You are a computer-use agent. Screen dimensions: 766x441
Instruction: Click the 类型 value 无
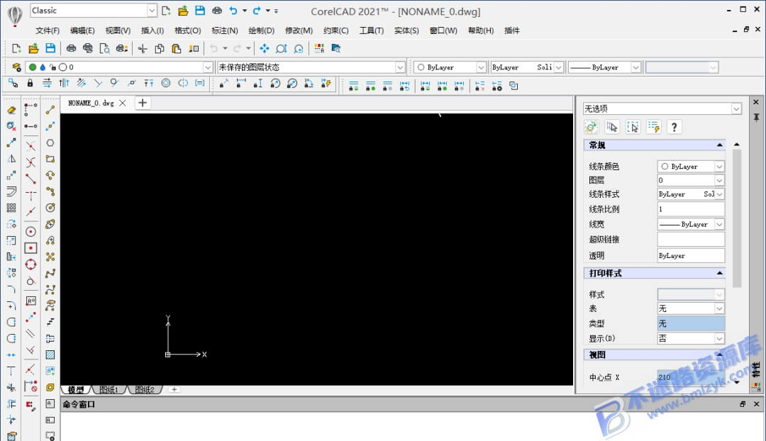pos(691,323)
